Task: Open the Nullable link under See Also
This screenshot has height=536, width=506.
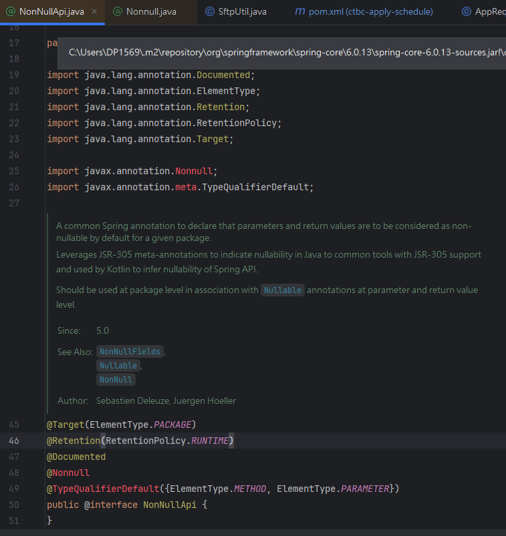Action: coord(118,366)
